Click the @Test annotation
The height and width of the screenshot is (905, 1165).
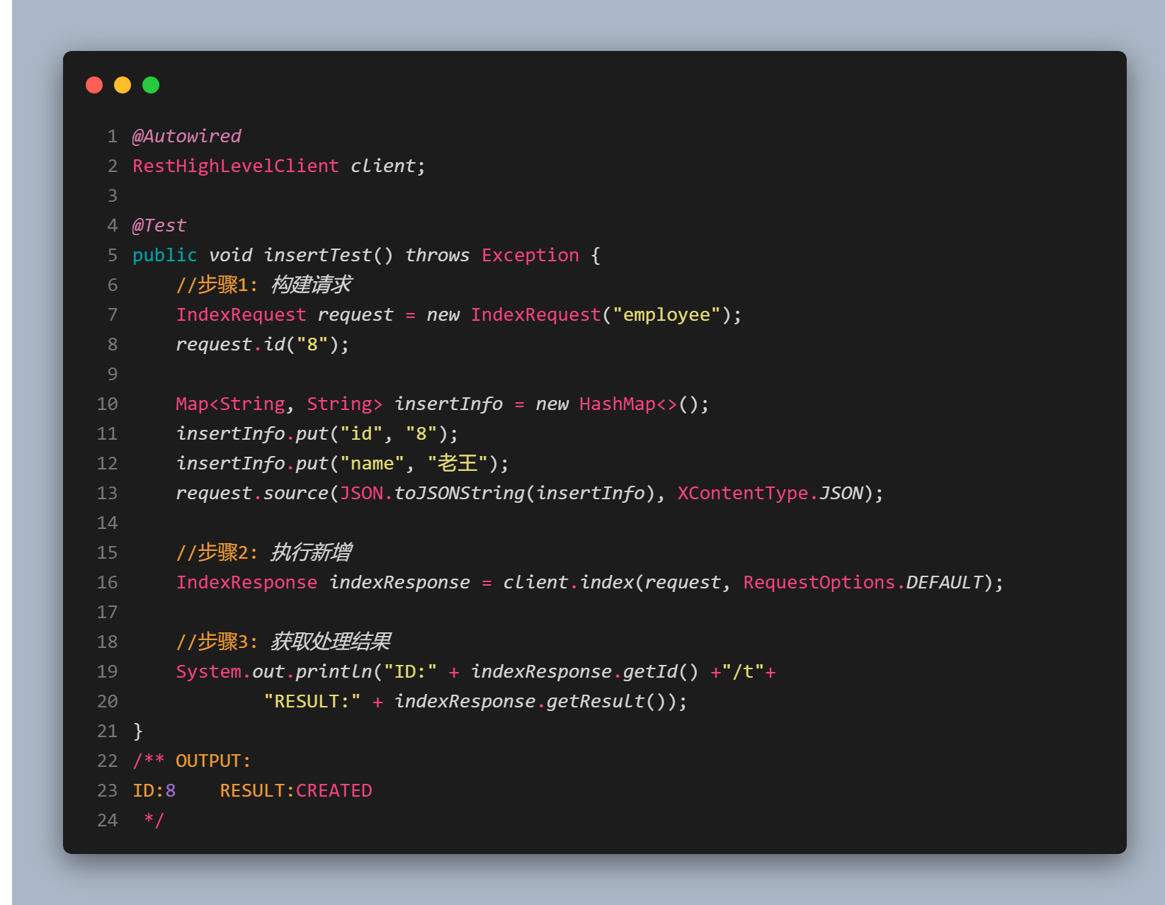[159, 225]
